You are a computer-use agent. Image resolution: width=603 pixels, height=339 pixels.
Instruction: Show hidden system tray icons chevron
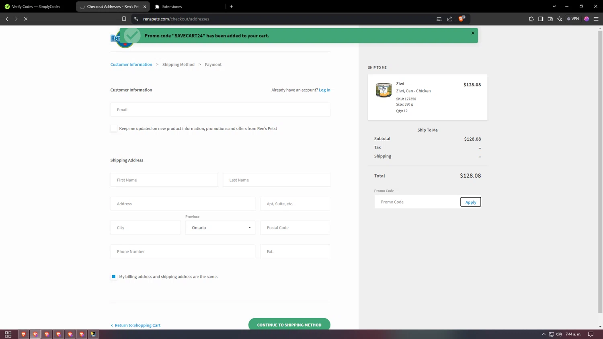tap(544, 334)
